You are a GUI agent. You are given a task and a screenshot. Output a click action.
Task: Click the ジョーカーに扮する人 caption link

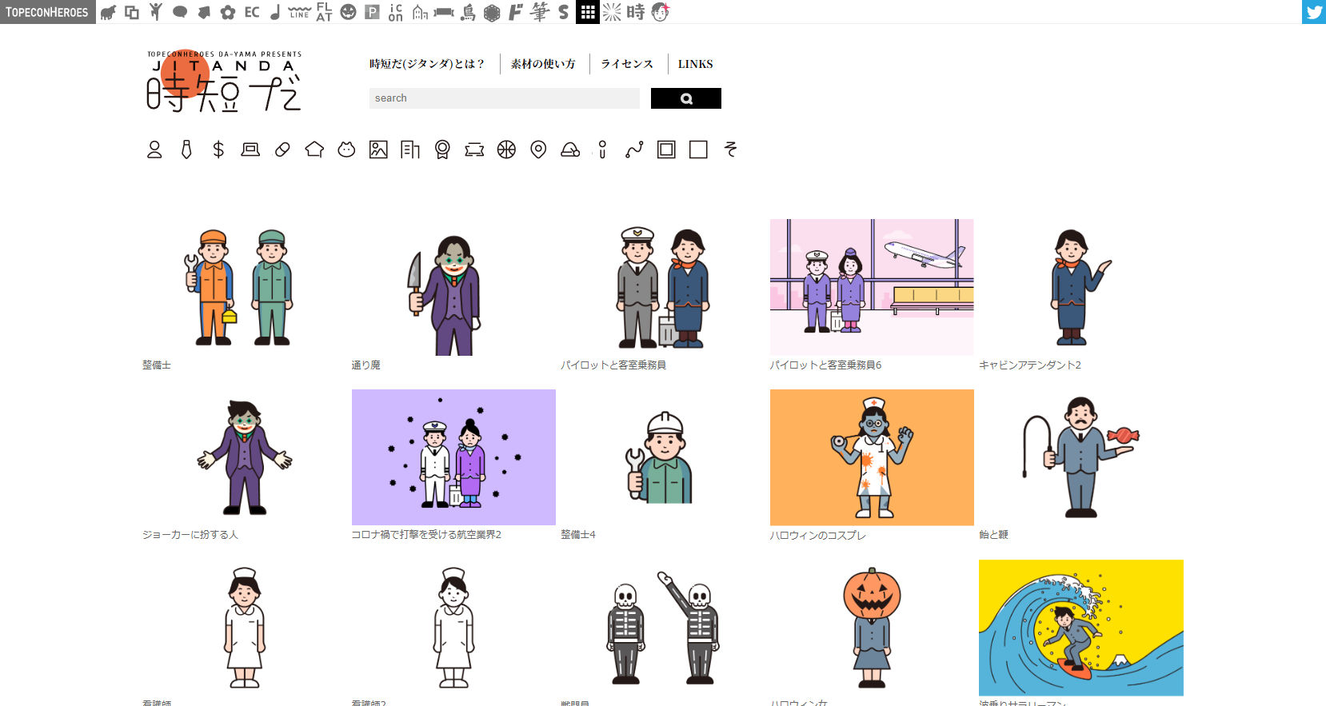click(190, 535)
